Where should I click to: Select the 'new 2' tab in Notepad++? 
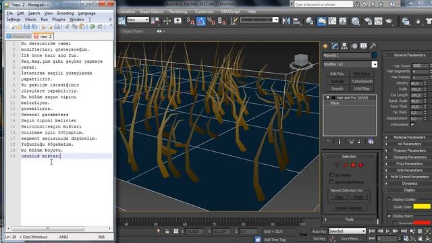pyautogui.click(x=43, y=36)
